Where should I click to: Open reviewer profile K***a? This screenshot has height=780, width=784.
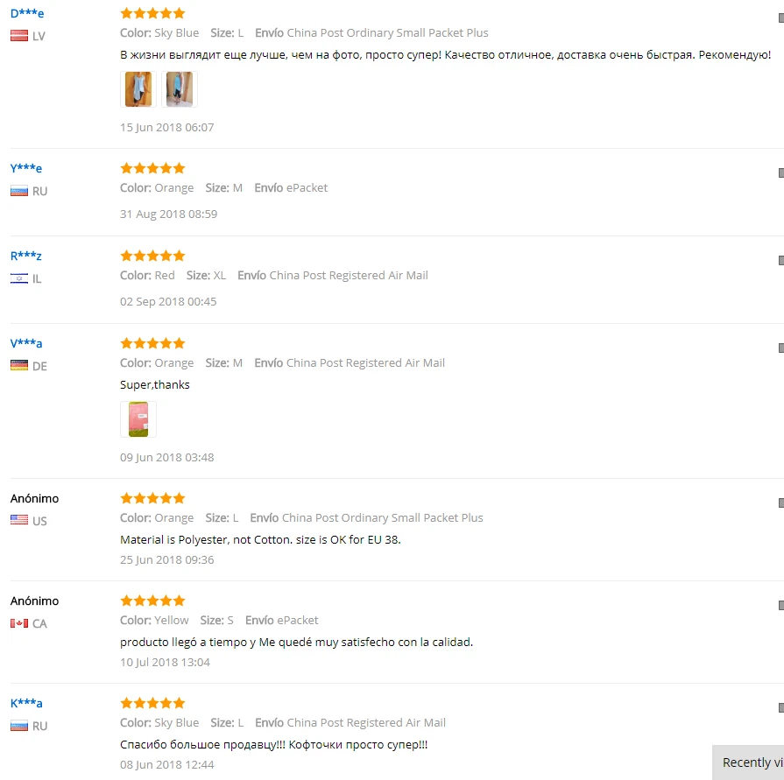26,703
